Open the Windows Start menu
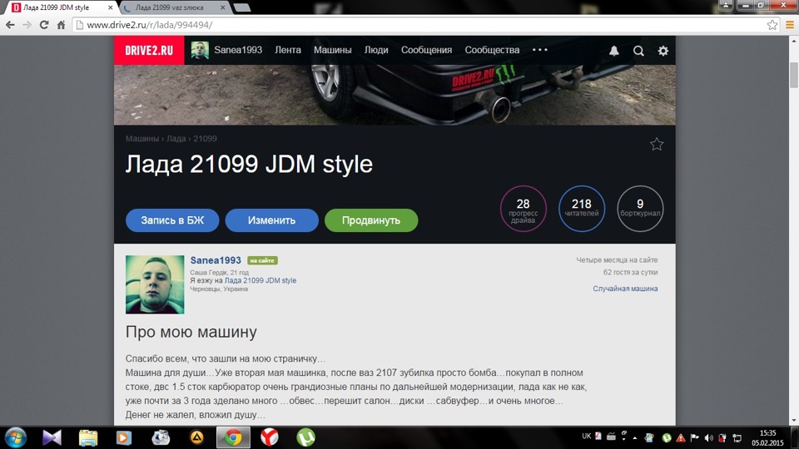799x449 pixels. (x=15, y=437)
